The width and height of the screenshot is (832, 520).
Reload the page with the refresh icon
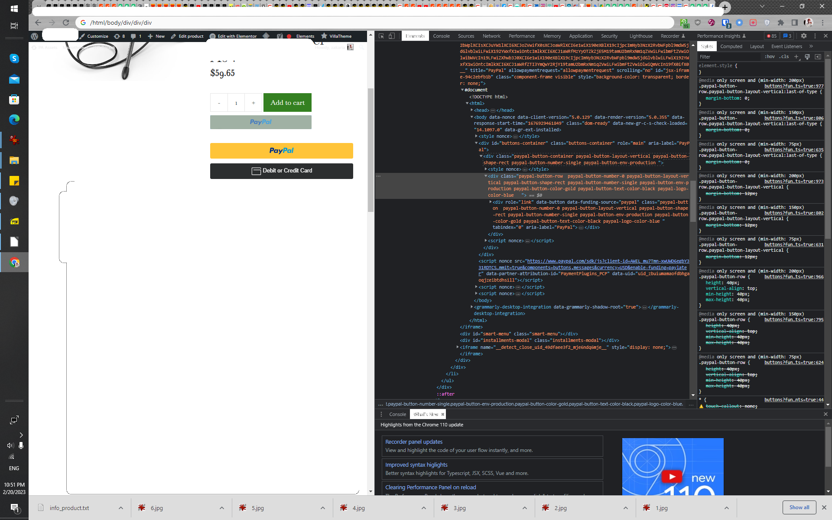[x=66, y=23]
